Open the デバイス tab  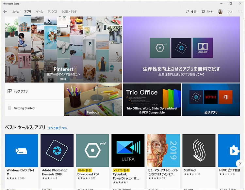(53, 12)
